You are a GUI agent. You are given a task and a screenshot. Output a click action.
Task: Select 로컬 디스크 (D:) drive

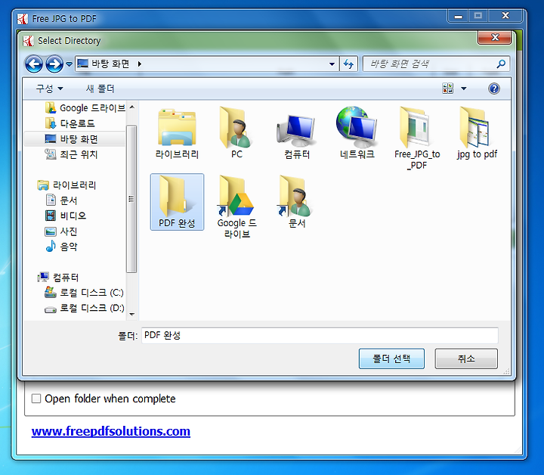[x=84, y=308]
